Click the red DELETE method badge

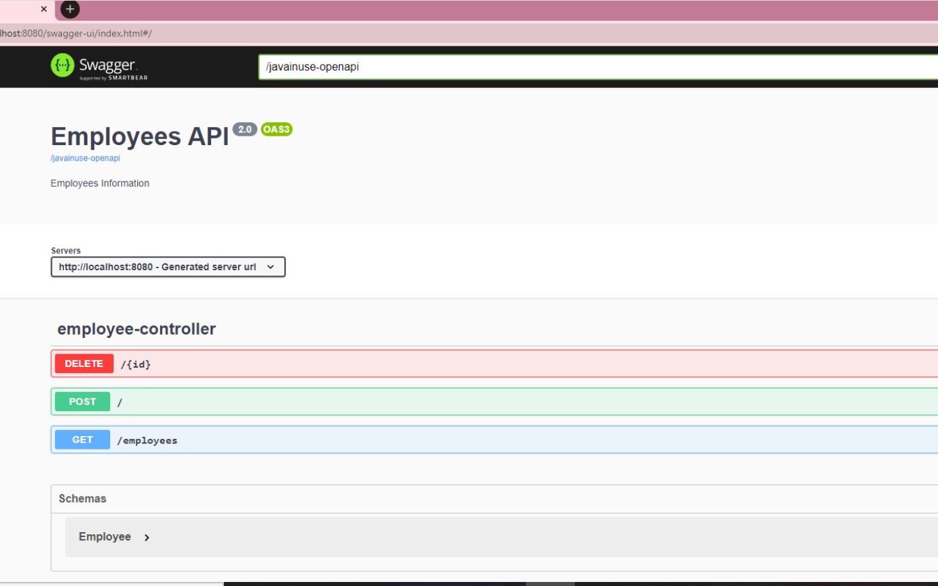83,363
